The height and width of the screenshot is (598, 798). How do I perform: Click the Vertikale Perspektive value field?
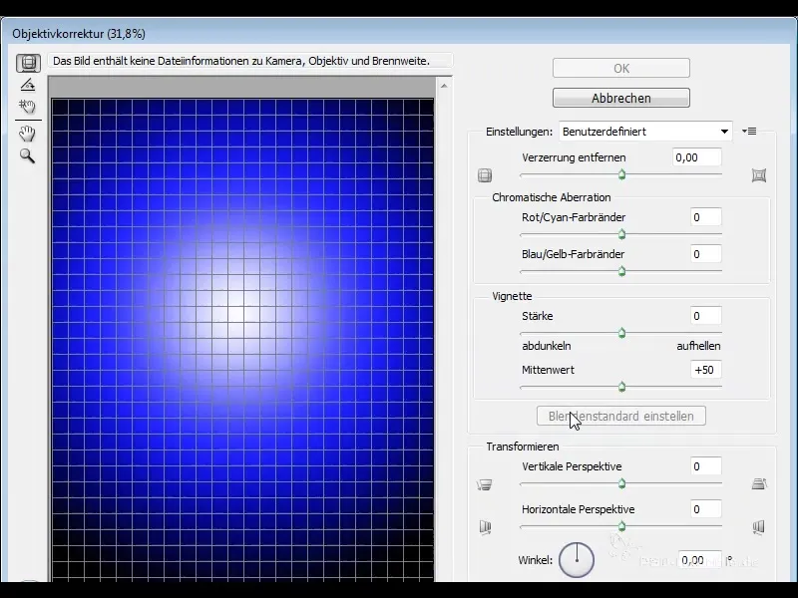pos(706,466)
